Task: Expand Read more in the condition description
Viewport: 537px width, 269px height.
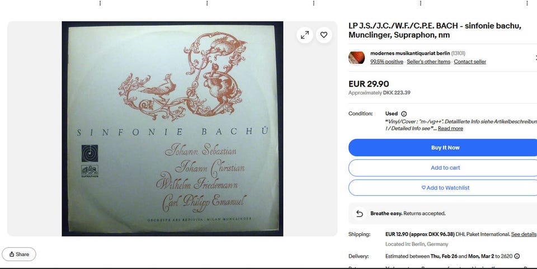Action: [x=450, y=128]
